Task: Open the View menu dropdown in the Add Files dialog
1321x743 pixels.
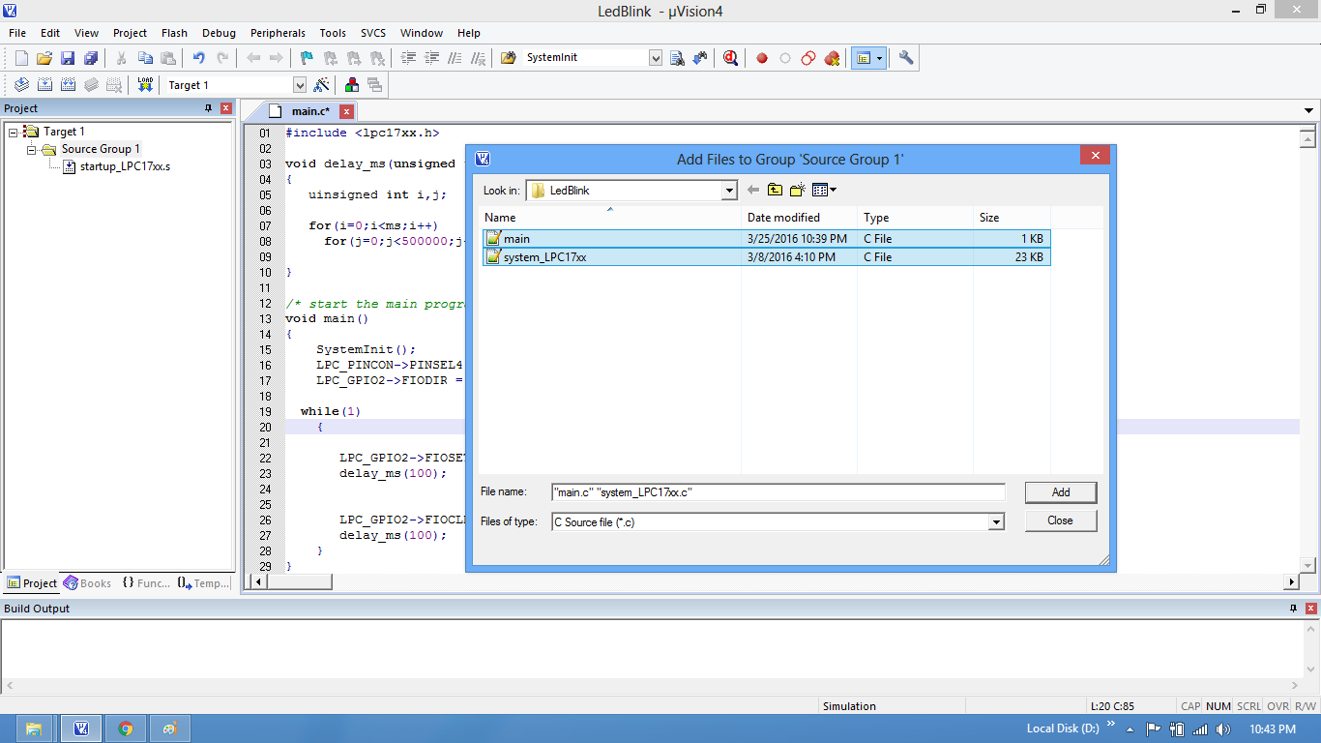Action: click(825, 191)
